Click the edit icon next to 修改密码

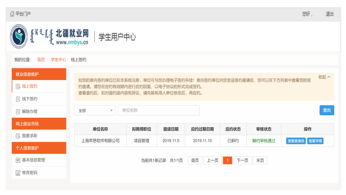click(18, 173)
